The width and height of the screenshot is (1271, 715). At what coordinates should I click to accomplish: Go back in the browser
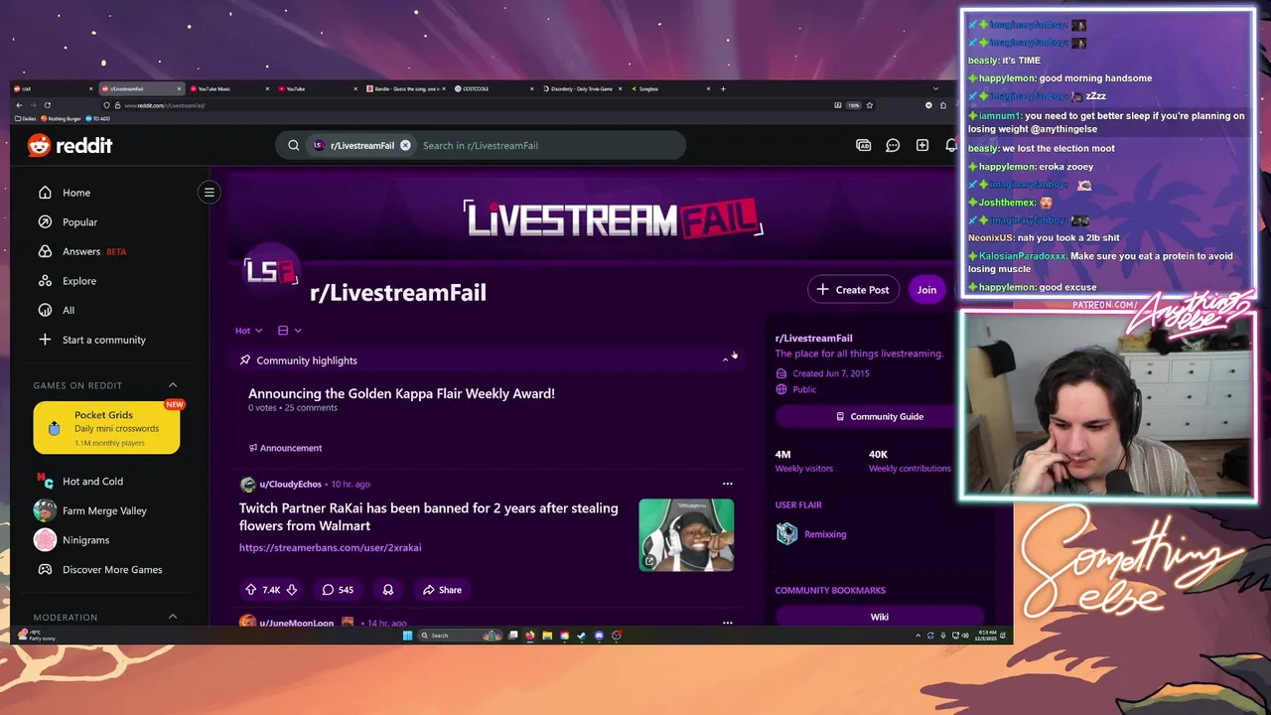coord(19,105)
